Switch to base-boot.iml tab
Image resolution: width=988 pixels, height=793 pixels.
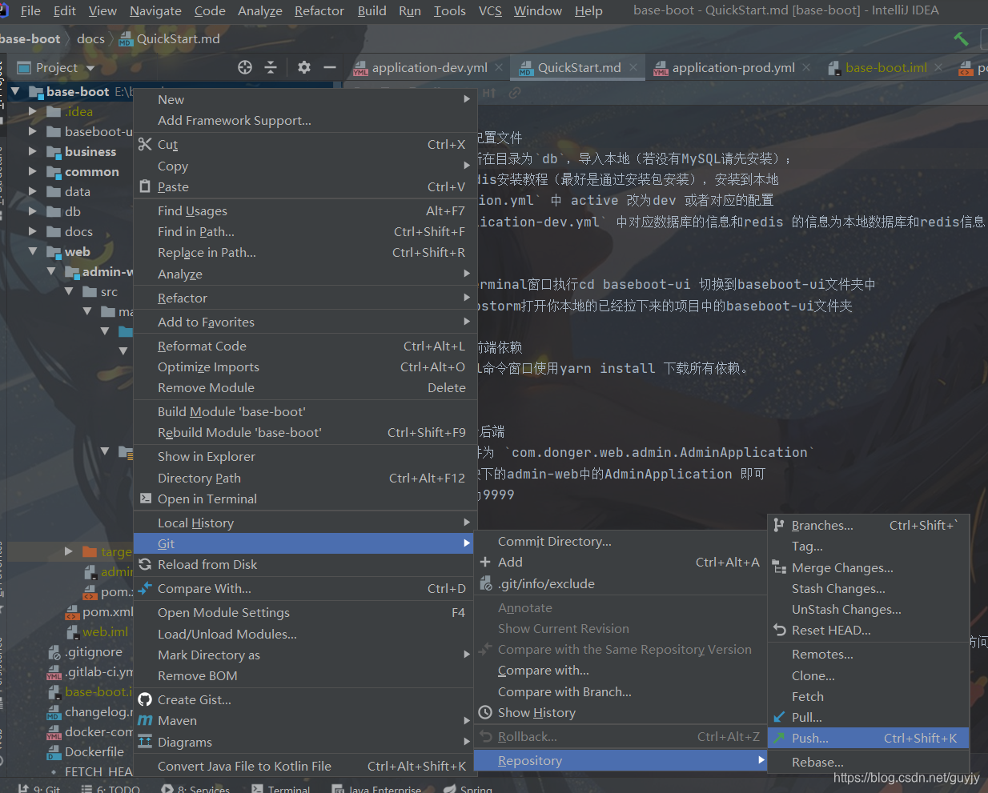pyautogui.click(x=886, y=67)
